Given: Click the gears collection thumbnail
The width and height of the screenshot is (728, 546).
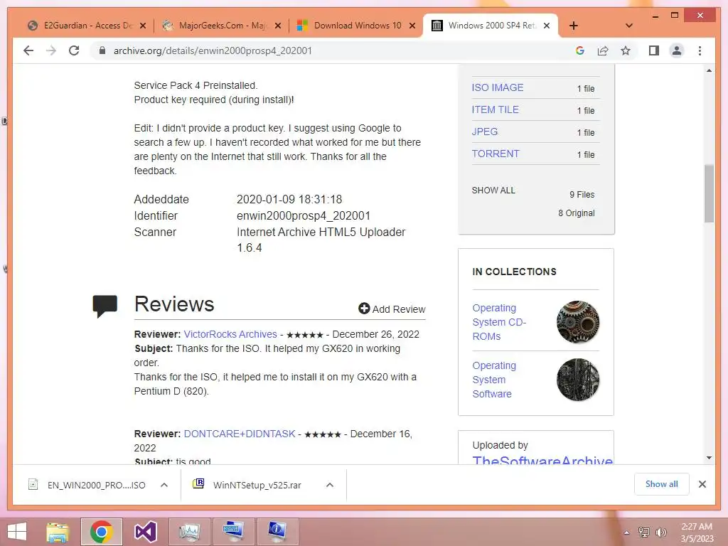Looking at the screenshot, I should tap(578, 322).
